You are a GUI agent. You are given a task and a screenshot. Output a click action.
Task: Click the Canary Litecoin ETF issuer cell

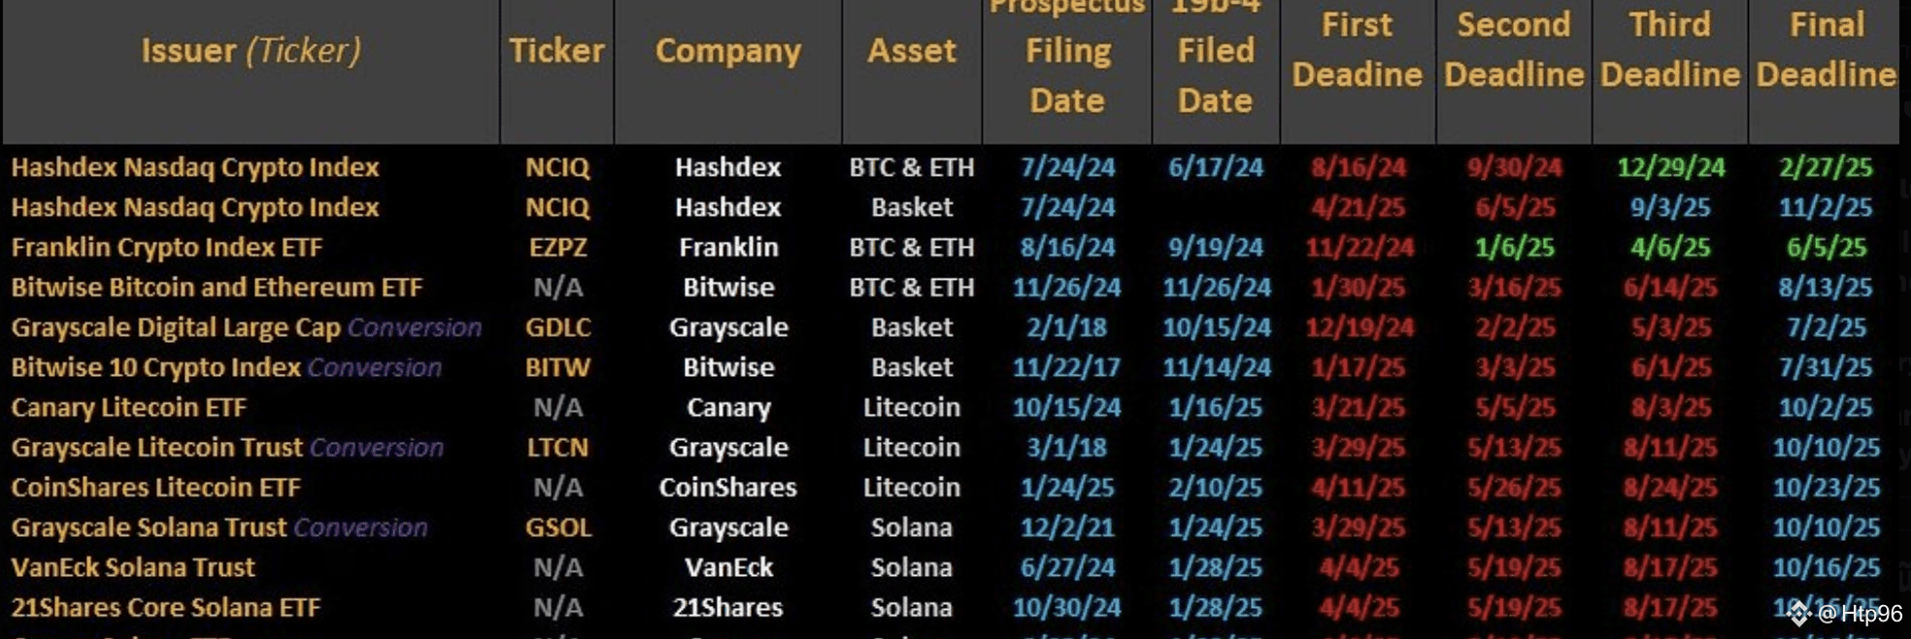tap(128, 407)
